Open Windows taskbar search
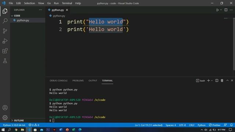Viewport: 235px width, 132px height. (x=9, y=129)
